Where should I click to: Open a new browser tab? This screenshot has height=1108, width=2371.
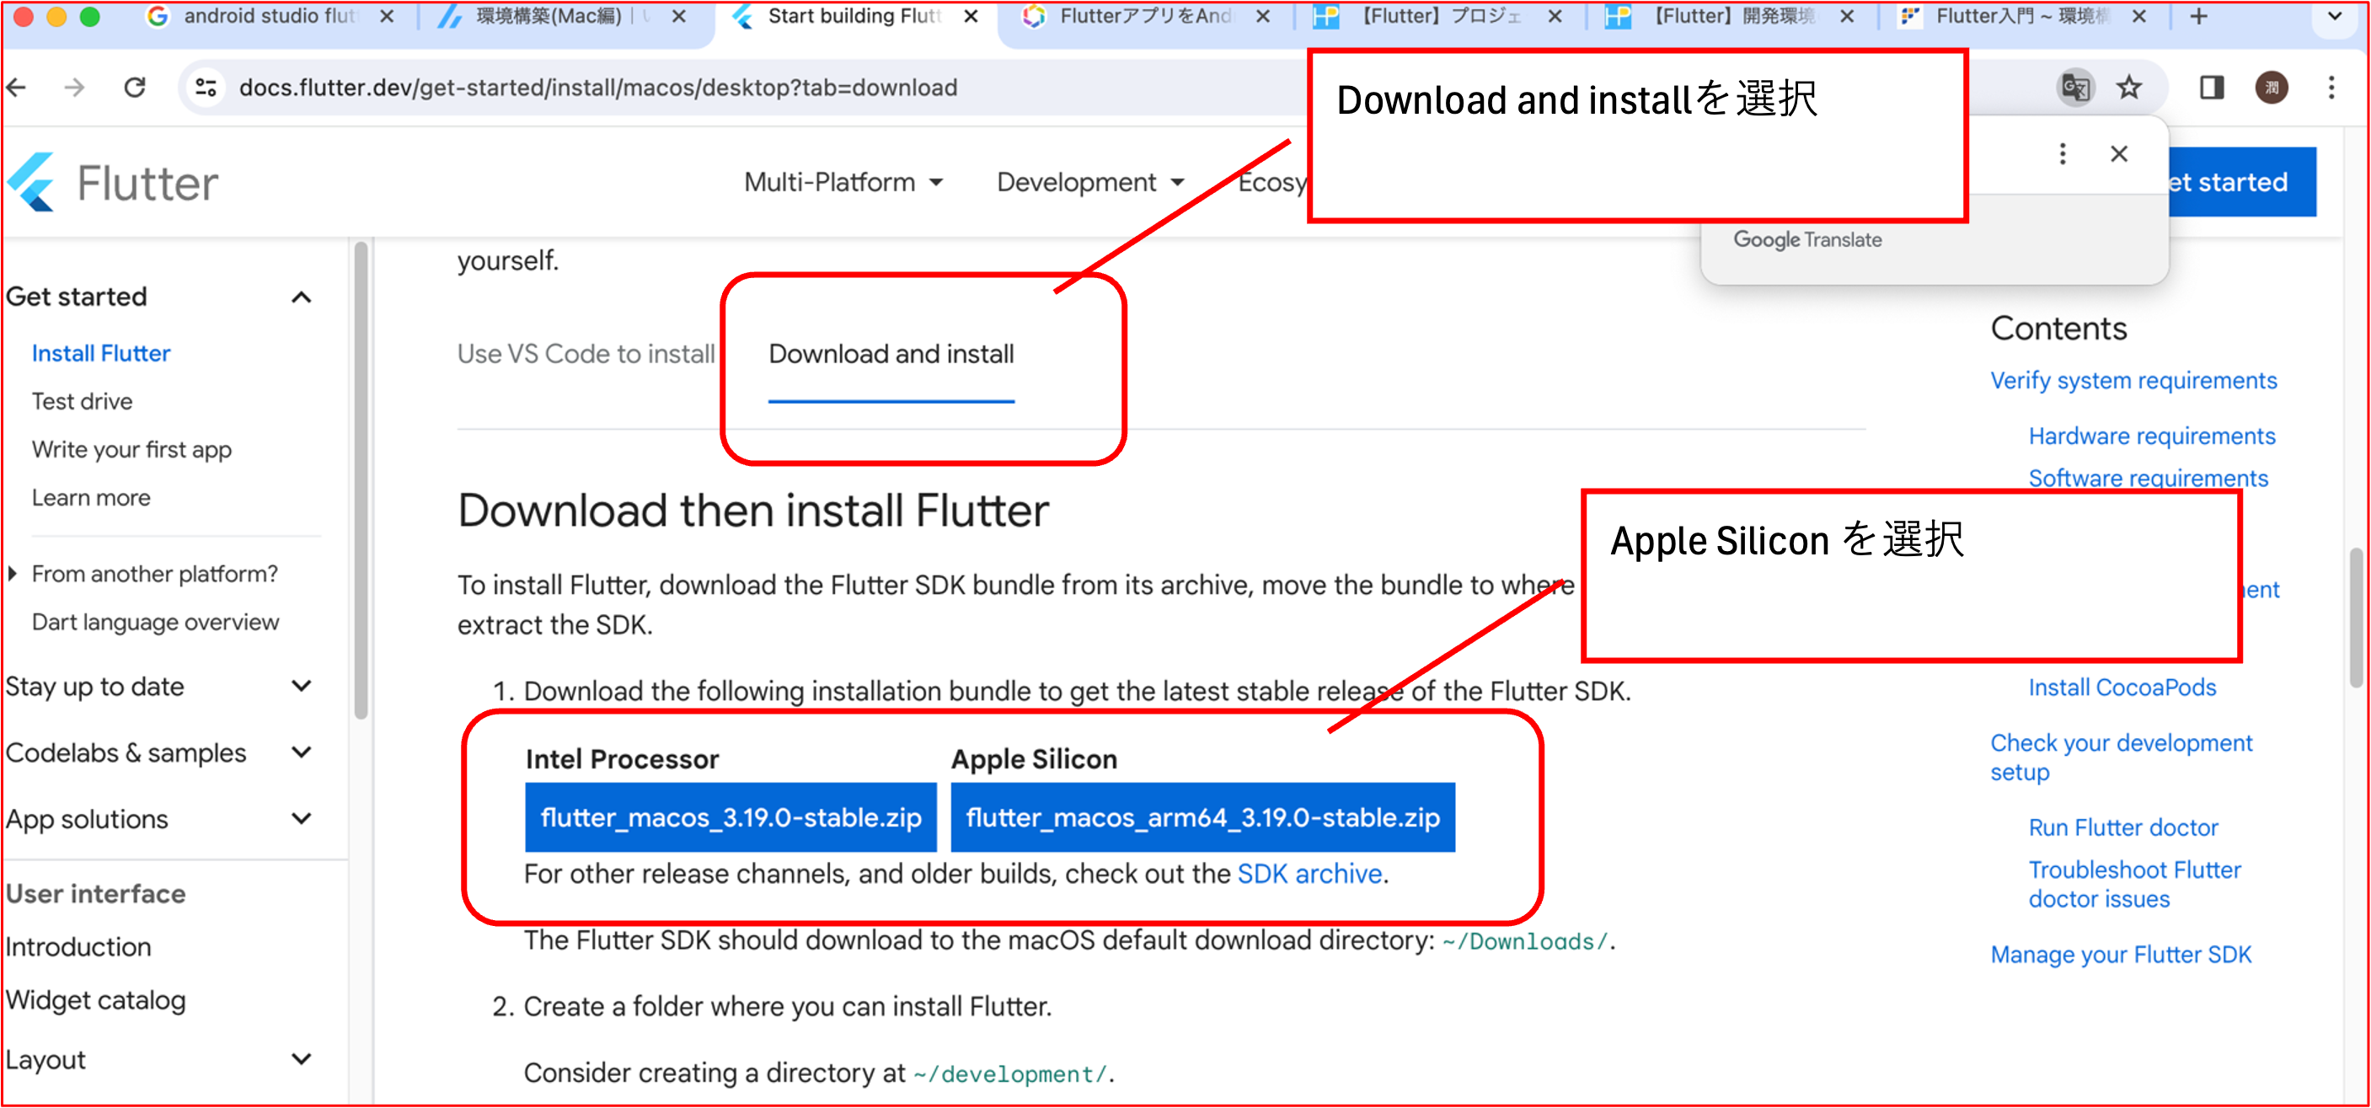click(2199, 17)
